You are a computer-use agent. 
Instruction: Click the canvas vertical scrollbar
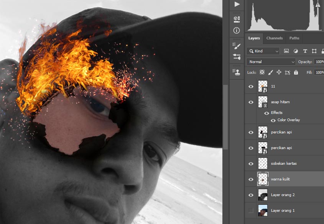click(x=225, y=117)
